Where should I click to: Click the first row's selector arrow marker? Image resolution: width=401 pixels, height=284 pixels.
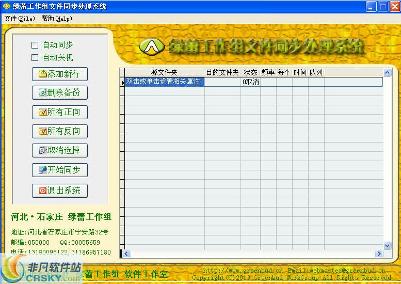click(x=122, y=82)
